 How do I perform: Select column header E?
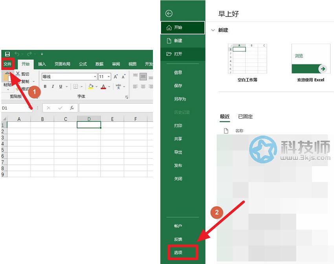[x=112, y=119]
